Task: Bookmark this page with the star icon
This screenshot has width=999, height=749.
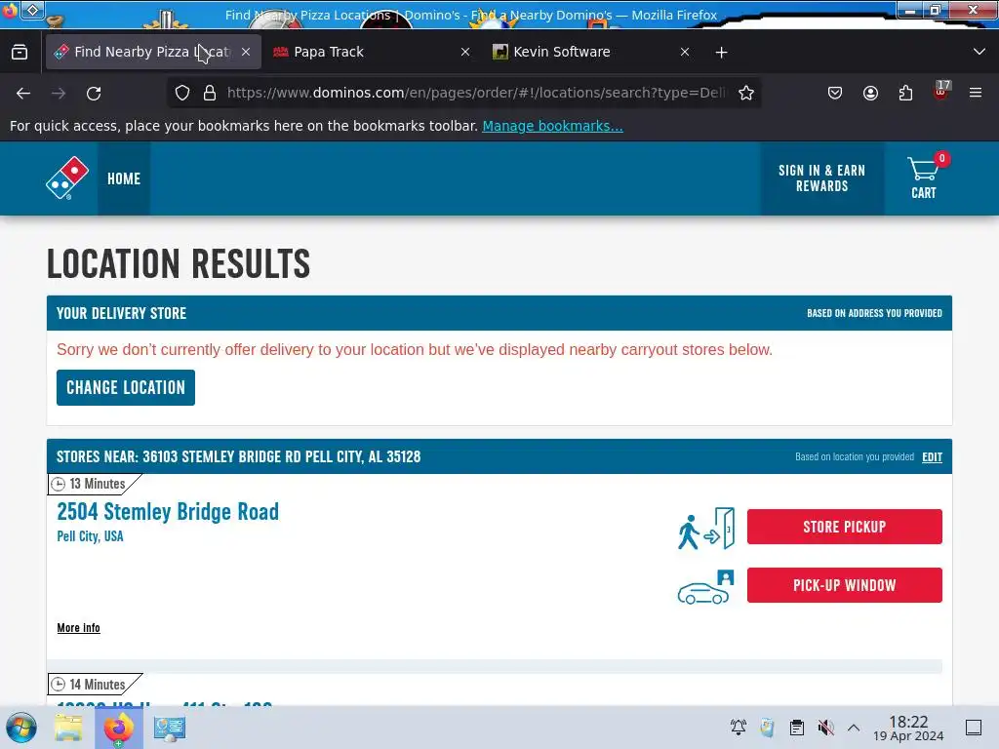Action: (x=746, y=93)
